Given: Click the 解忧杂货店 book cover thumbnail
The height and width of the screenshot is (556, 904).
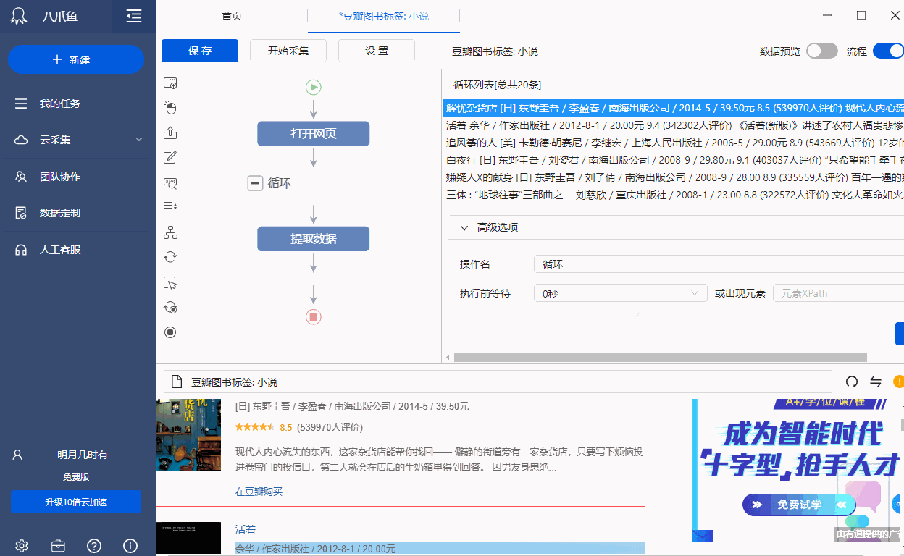Looking at the screenshot, I should pos(188,434).
